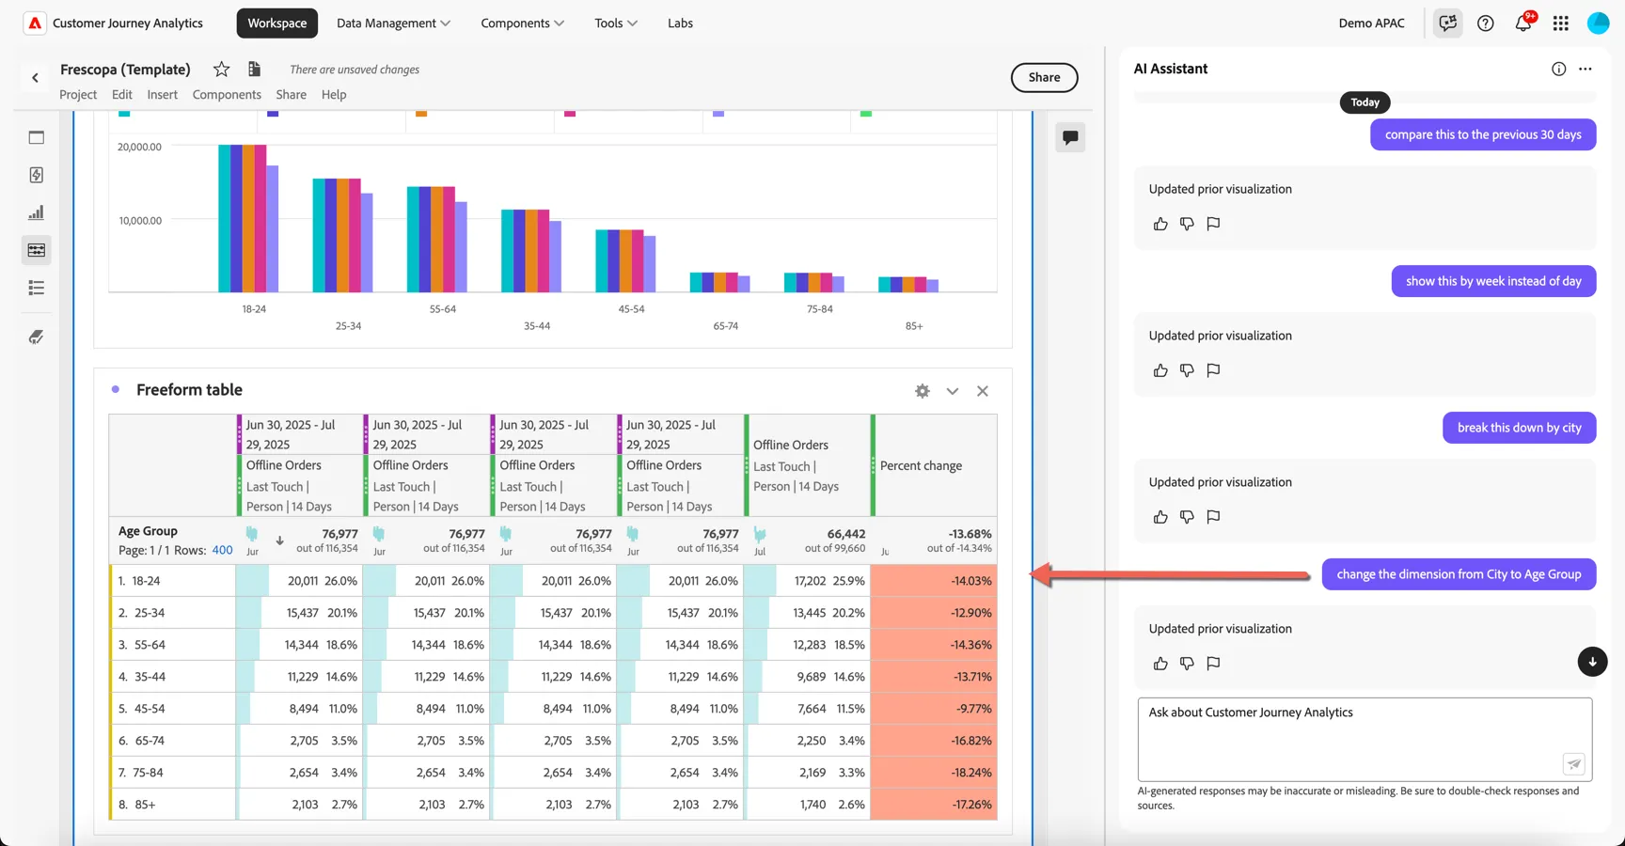
Task: Open the Help question mark icon
Action: click(1486, 23)
